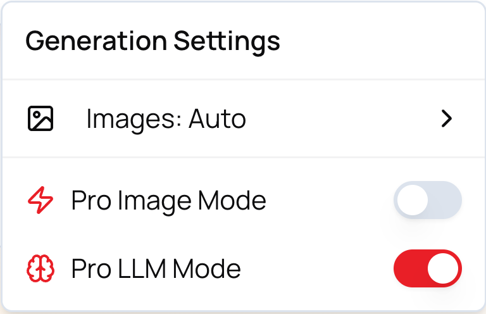The height and width of the screenshot is (314, 486).
Task: Click the Images: Auto text
Action: pyautogui.click(x=166, y=118)
